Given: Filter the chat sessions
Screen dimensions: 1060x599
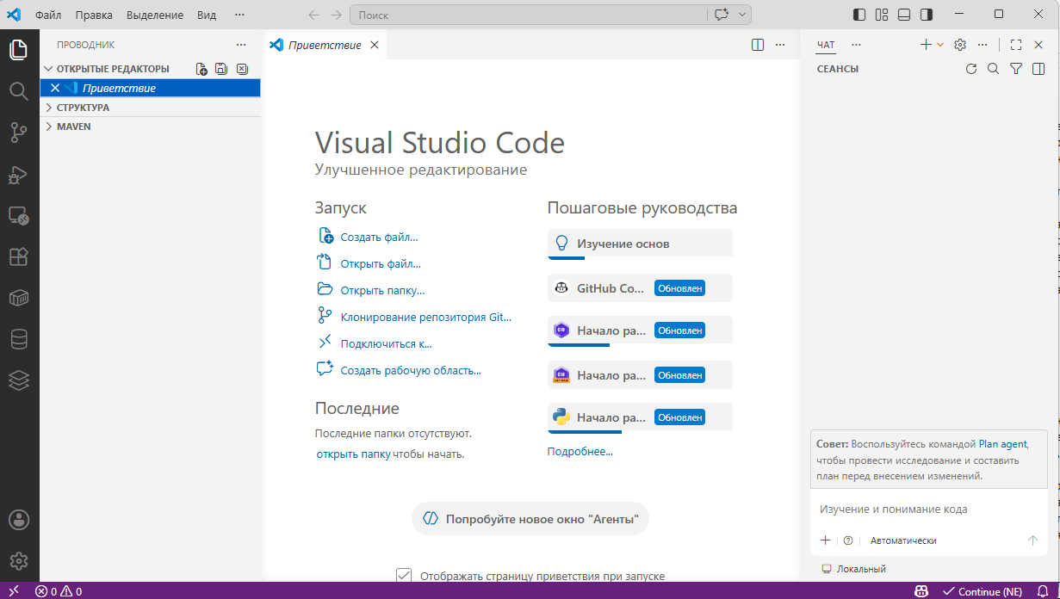Looking at the screenshot, I should tap(1016, 69).
